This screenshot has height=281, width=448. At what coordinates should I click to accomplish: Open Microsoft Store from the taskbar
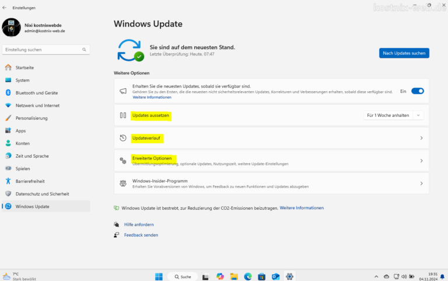261,276
